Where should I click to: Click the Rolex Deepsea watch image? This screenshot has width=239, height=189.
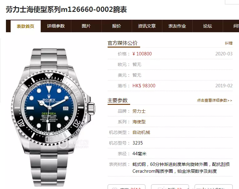(x=53, y=117)
